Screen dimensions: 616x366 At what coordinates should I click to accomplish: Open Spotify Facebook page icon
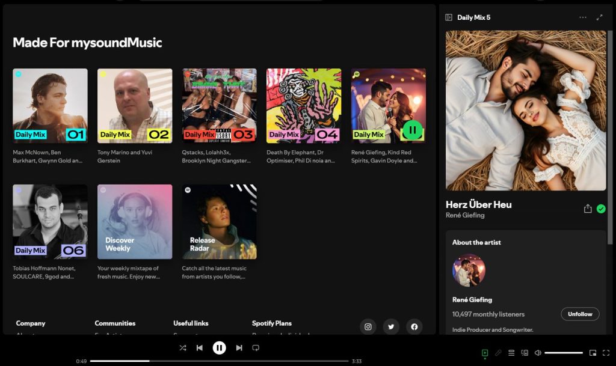[414, 327]
